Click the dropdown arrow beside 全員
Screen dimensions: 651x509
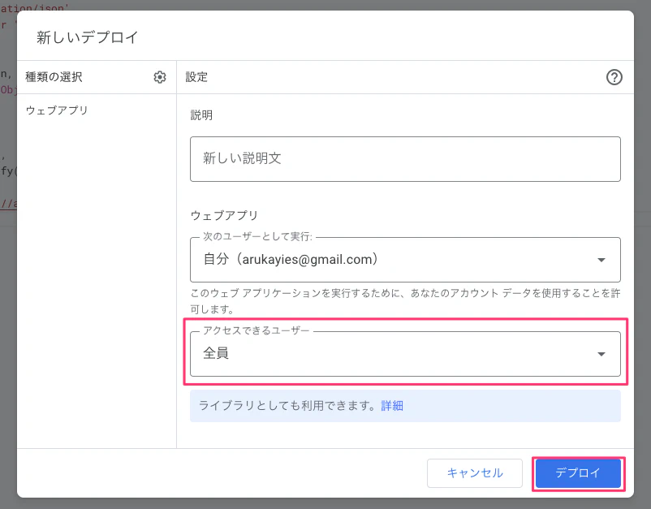click(x=601, y=354)
